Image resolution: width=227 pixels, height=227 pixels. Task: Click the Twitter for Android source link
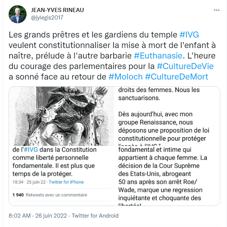95,216
